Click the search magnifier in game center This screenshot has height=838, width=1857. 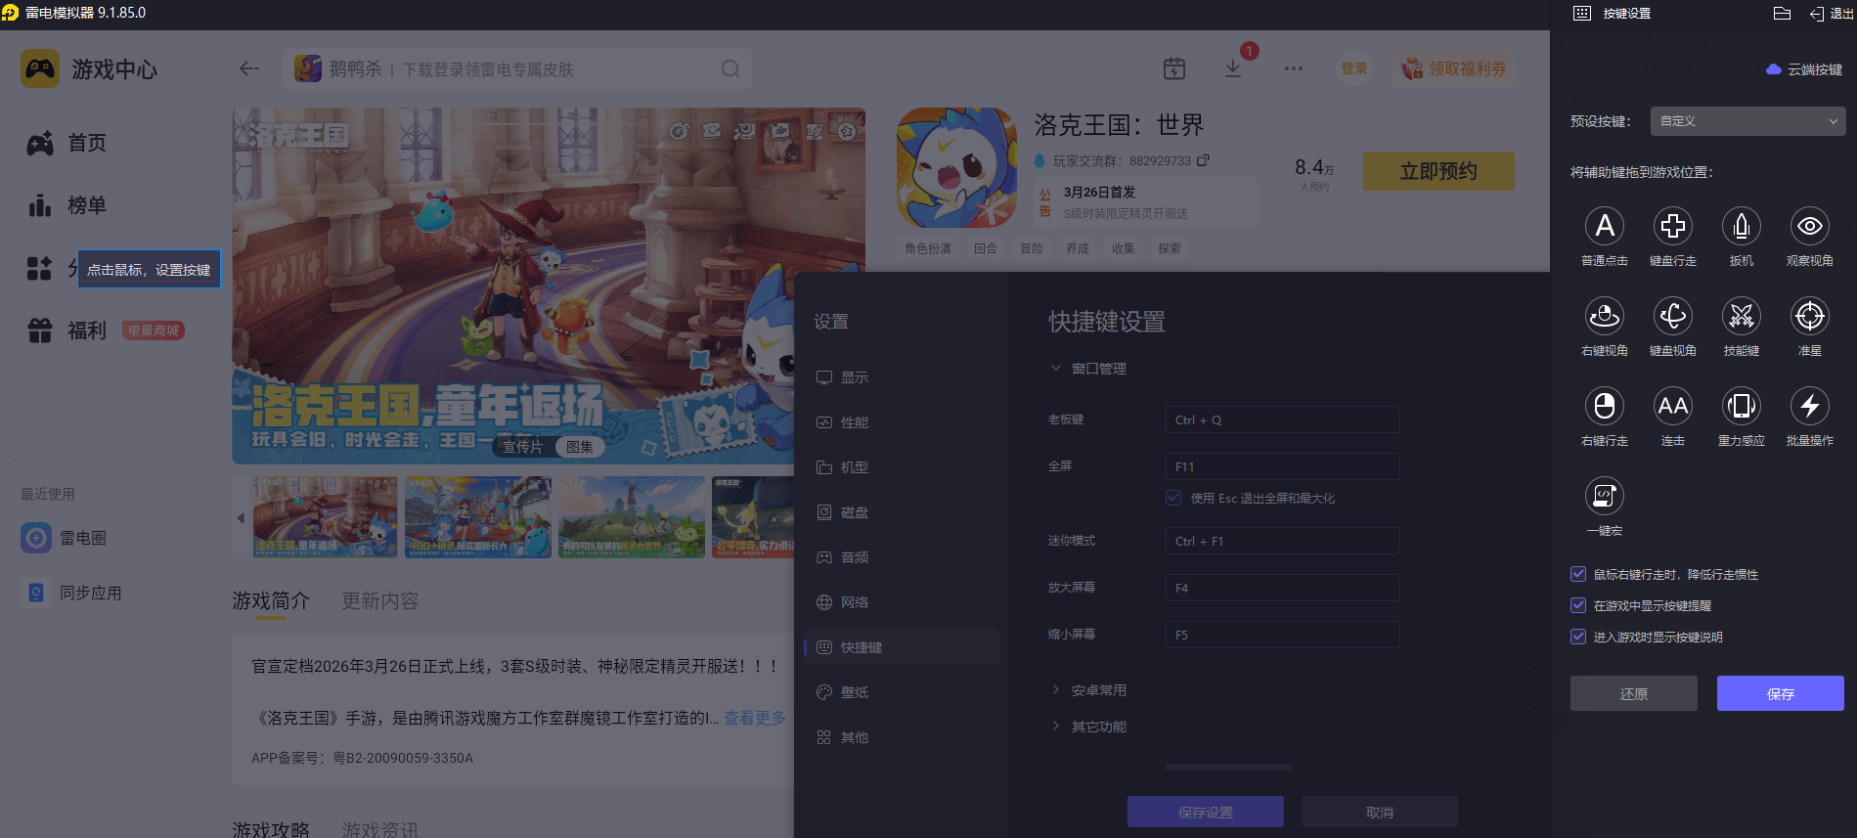[730, 68]
